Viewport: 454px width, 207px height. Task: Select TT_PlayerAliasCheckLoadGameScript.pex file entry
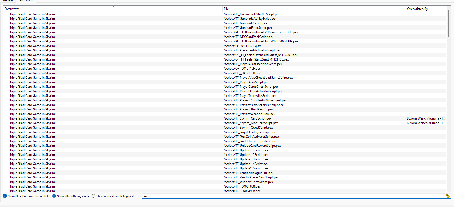258,78
